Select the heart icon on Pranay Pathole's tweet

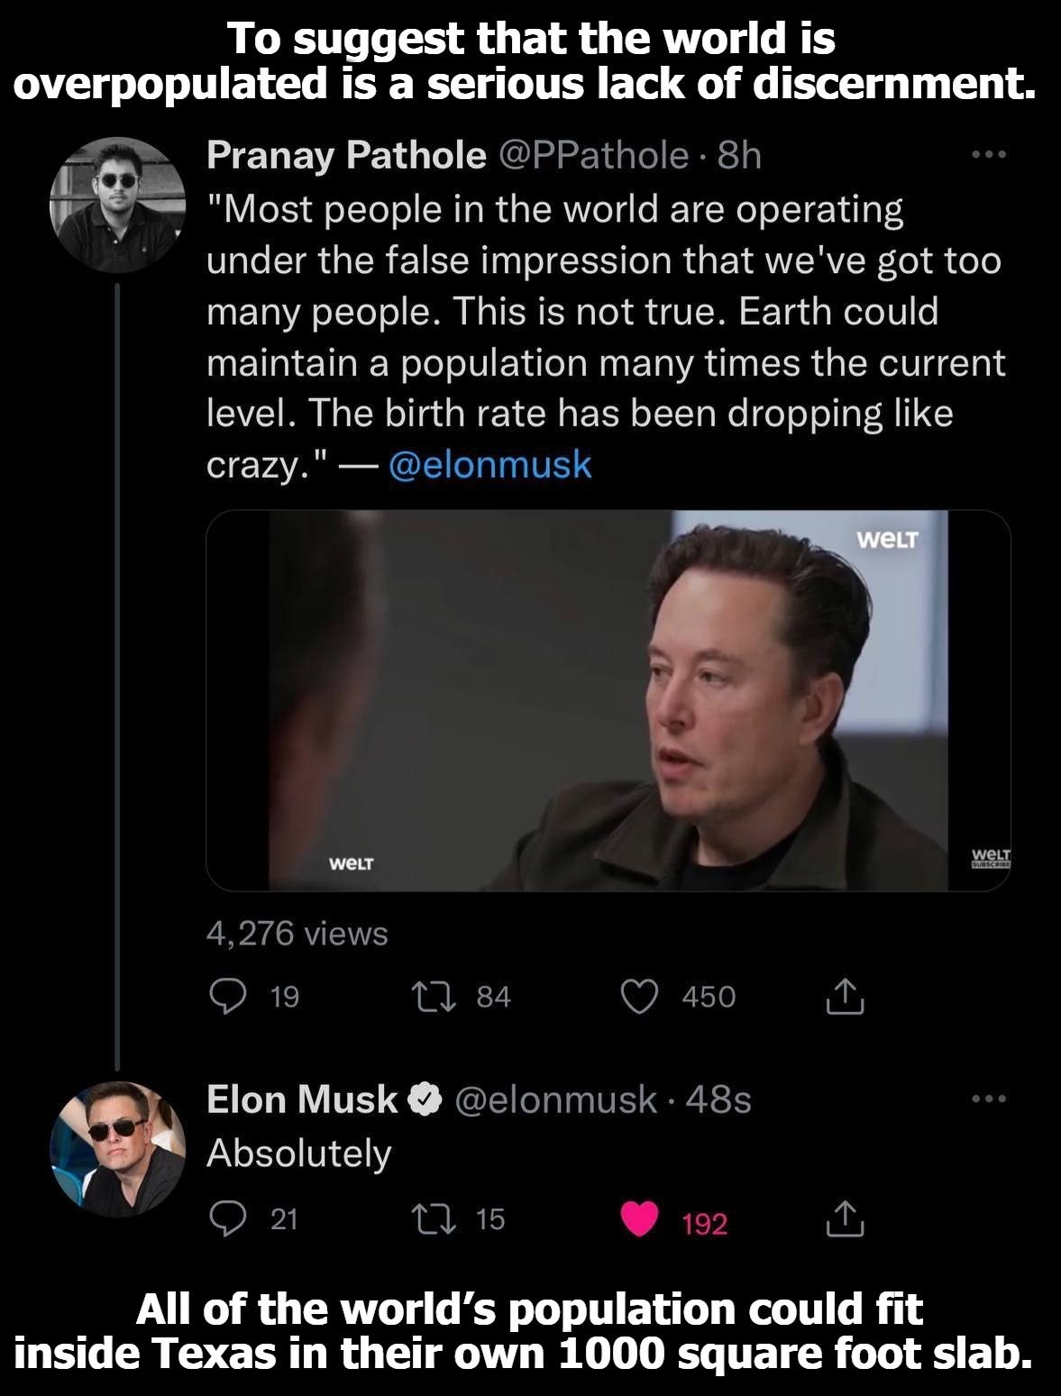(x=640, y=995)
